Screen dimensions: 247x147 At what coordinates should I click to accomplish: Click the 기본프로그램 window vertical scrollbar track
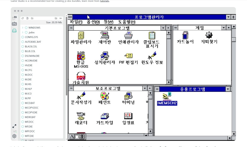pos(168,59)
